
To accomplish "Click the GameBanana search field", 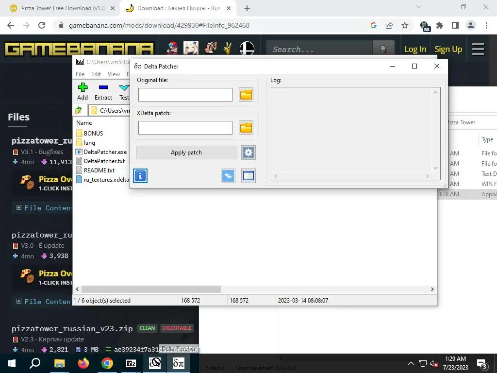I will 319,49.
